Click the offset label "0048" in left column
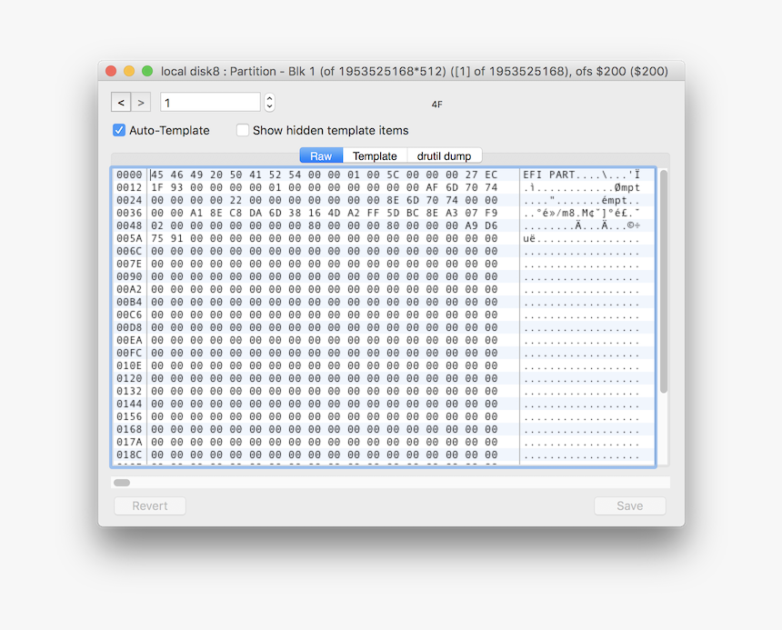This screenshot has height=630, width=782. click(130, 225)
